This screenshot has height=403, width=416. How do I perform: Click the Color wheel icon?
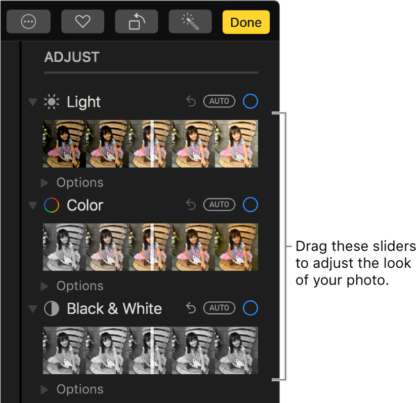click(x=52, y=205)
